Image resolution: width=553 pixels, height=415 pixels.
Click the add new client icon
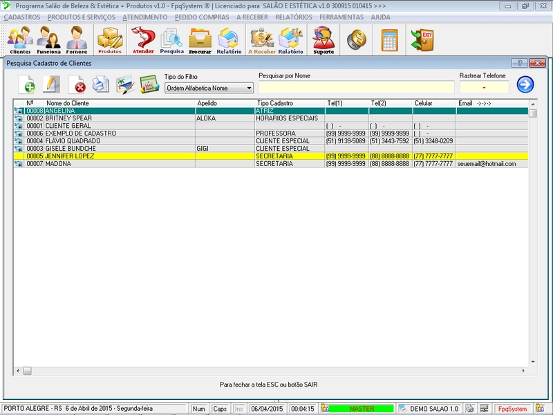tap(28, 84)
